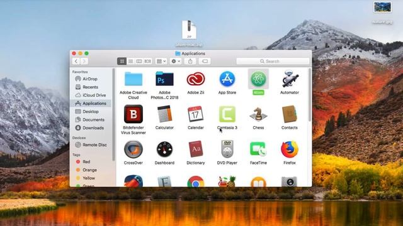Open Downloads in the sidebar
This screenshot has width=403, height=226.
[91, 128]
